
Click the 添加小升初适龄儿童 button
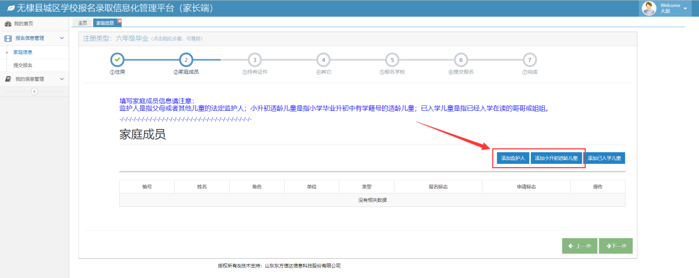556,158
